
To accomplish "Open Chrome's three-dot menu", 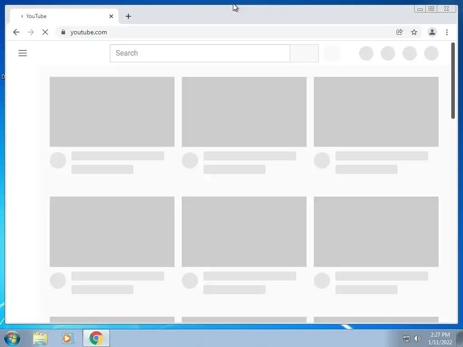I will click(447, 32).
